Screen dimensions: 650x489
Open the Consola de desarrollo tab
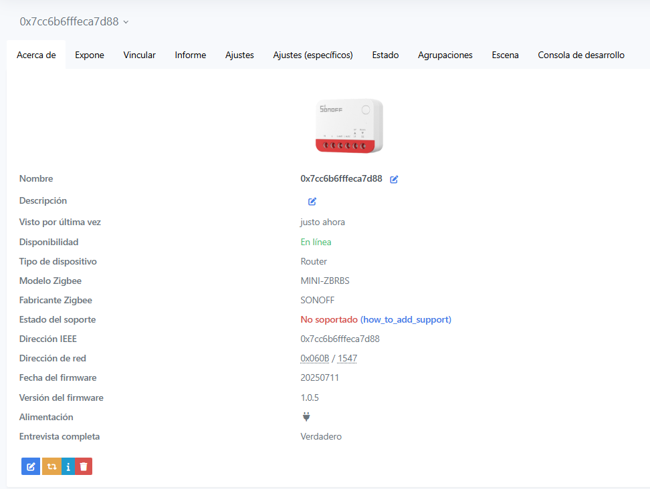[x=581, y=55]
